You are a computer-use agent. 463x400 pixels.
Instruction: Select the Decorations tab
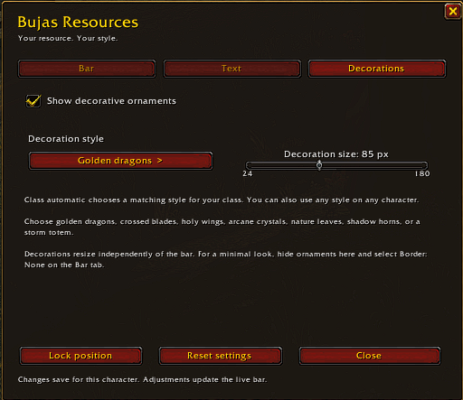coord(376,69)
